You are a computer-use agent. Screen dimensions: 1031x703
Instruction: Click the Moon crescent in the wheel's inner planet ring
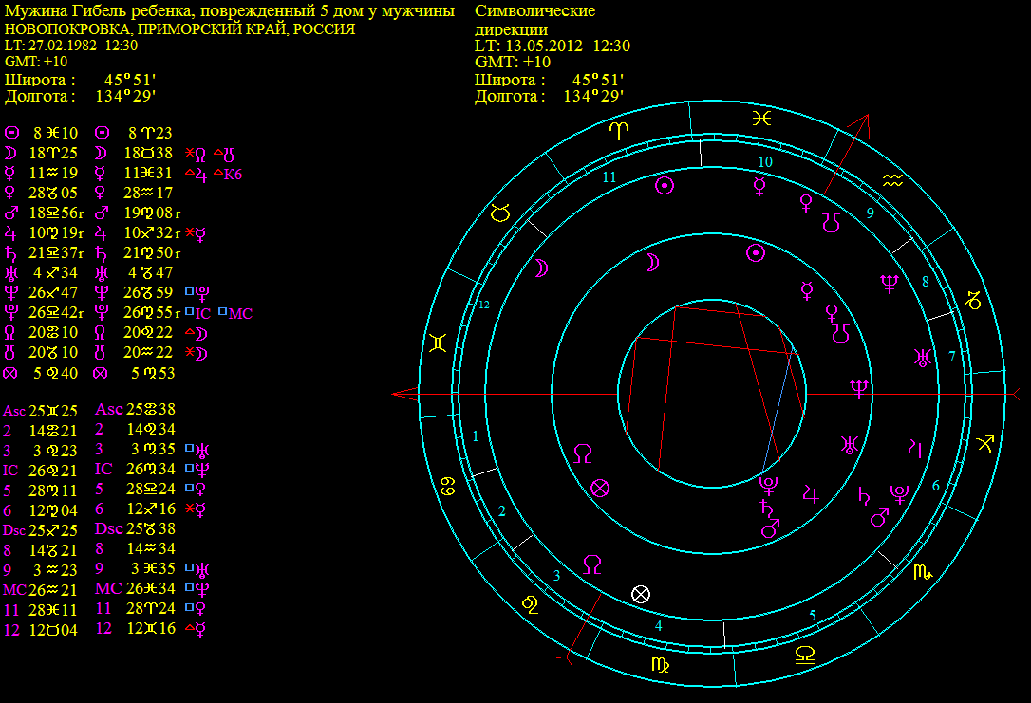pos(651,263)
